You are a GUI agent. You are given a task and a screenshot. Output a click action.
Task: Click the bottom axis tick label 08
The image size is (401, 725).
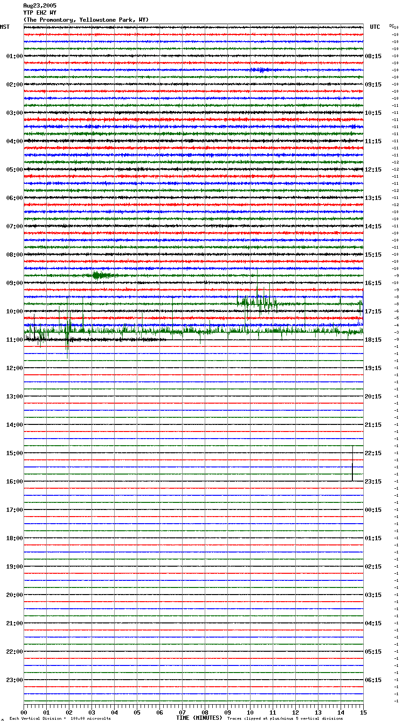point(205,713)
